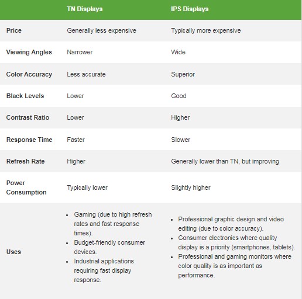
Task: Select the Contrast Ratio row label
Action: pyautogui.click(x=28, y=117)
